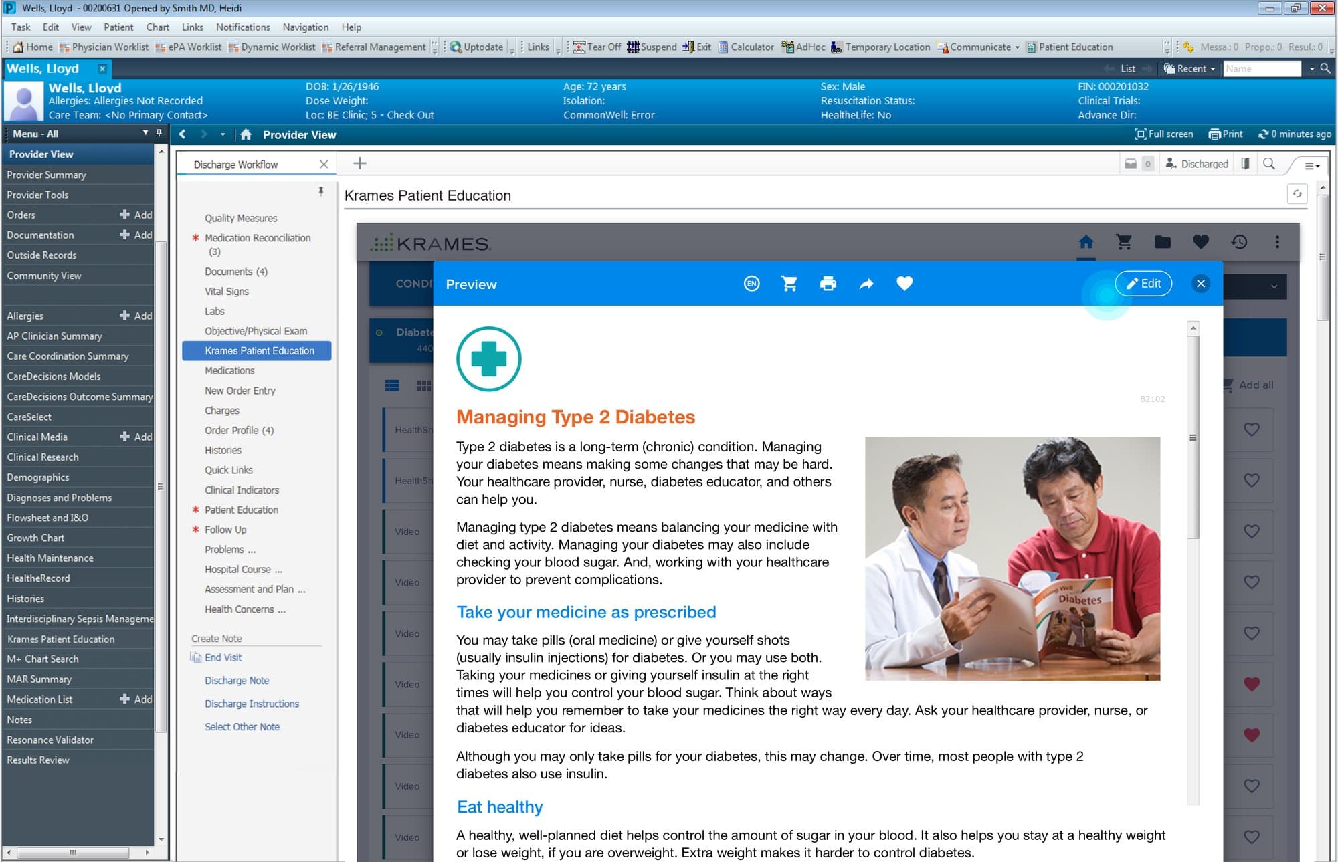Open Krames favorites heart icon in header
The width and height of the screenshot is (1338, 862).
(1200, 242)
